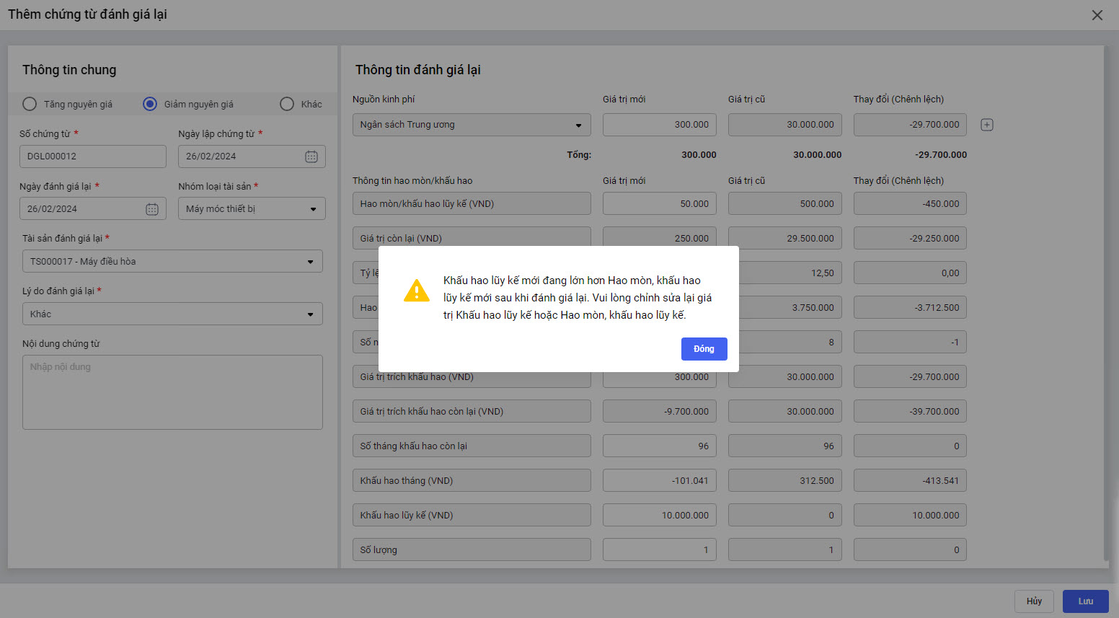Open calendar for Ngày đánh giá lại
Screen dimensions: 1119x618
pos(152,209)
